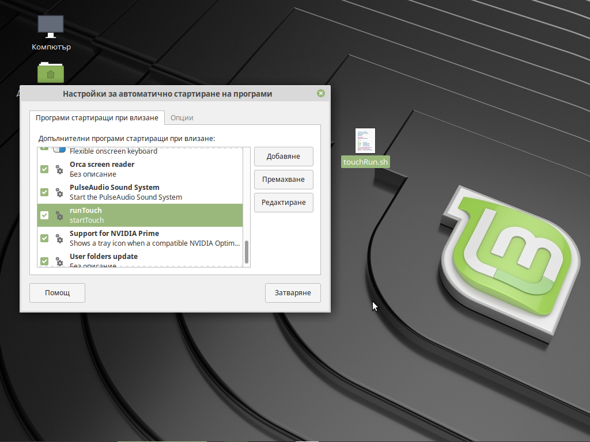Image resolution: width=590 pixels, height=442 pixels.
Task: Click the Flexible onscreen keyboard icon
Action: pyautogui.click(x=59, y=150)
